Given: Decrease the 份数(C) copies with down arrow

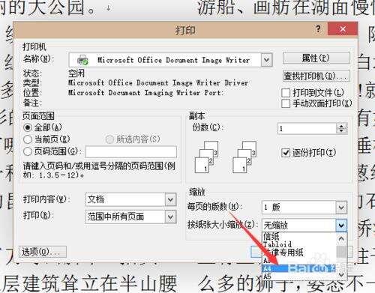Looking at the screenshot, I should pyautogui.click(x=341, y=132).
